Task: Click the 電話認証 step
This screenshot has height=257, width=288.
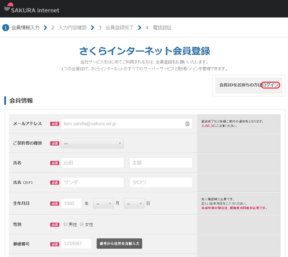Action: pos(162,28)
